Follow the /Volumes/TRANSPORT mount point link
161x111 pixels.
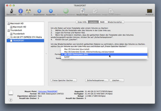[x=48, y=91]
